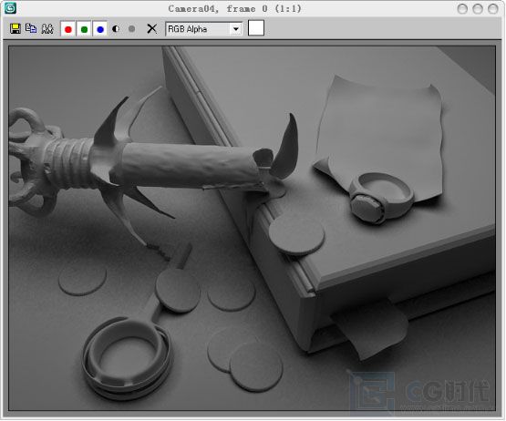
Task: Click the rendered image of Camera04
Action: coord(252,228)
